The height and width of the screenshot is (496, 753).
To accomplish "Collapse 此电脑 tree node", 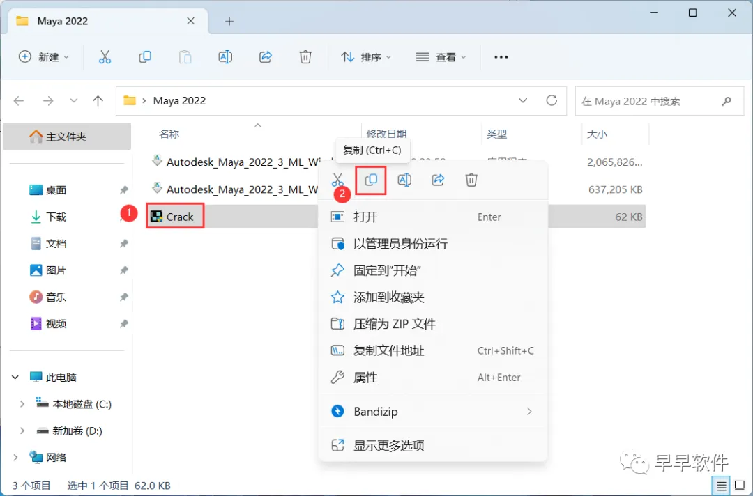I will coord(15,378).
